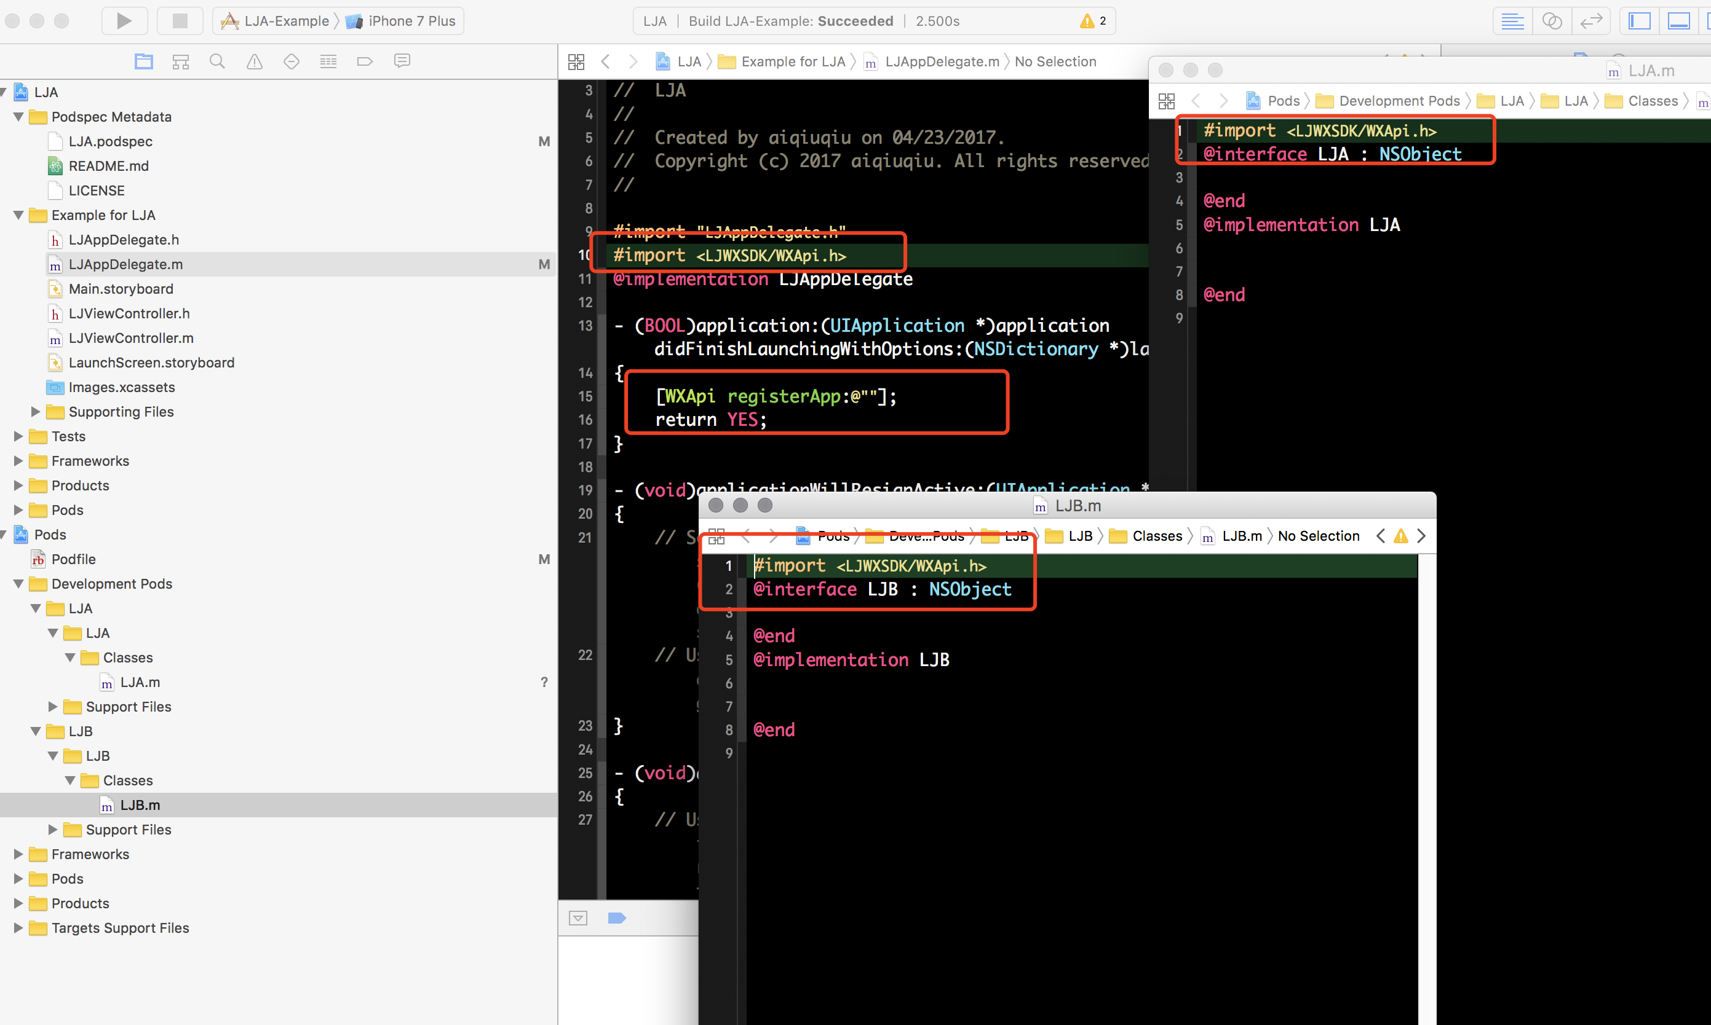Open the Breakpoint navigator flag icon
This screenshot has width=1711, height=1025.
coord(364,61)
